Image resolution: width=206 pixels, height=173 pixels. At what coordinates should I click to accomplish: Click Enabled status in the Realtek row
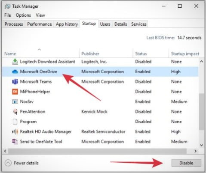tap(143, 131)
